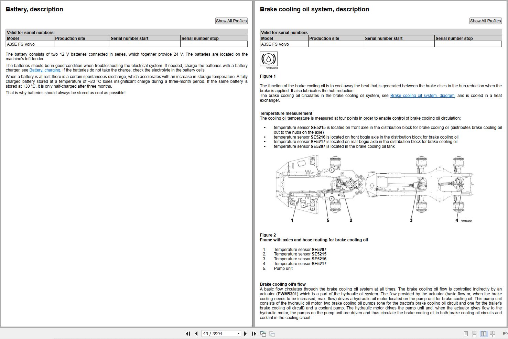Viewport: 508px width, 339px height.
Task: Open the page number dropdown arrow
Action: click(238, 333)
